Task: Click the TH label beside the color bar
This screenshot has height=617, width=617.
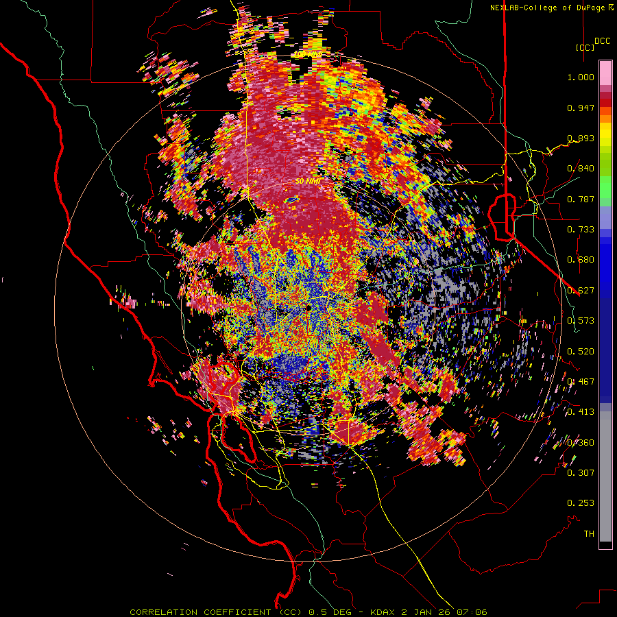Action: (589, 534)
